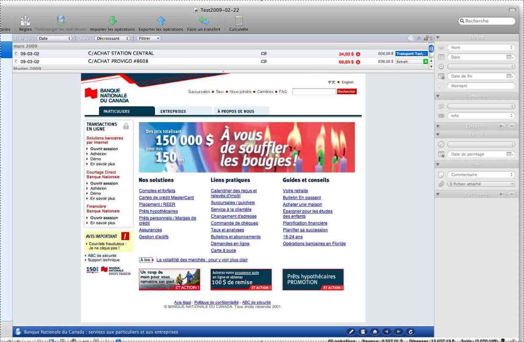Open the Faire un transfert tool

pyautogui.click(x=204, y=21)
